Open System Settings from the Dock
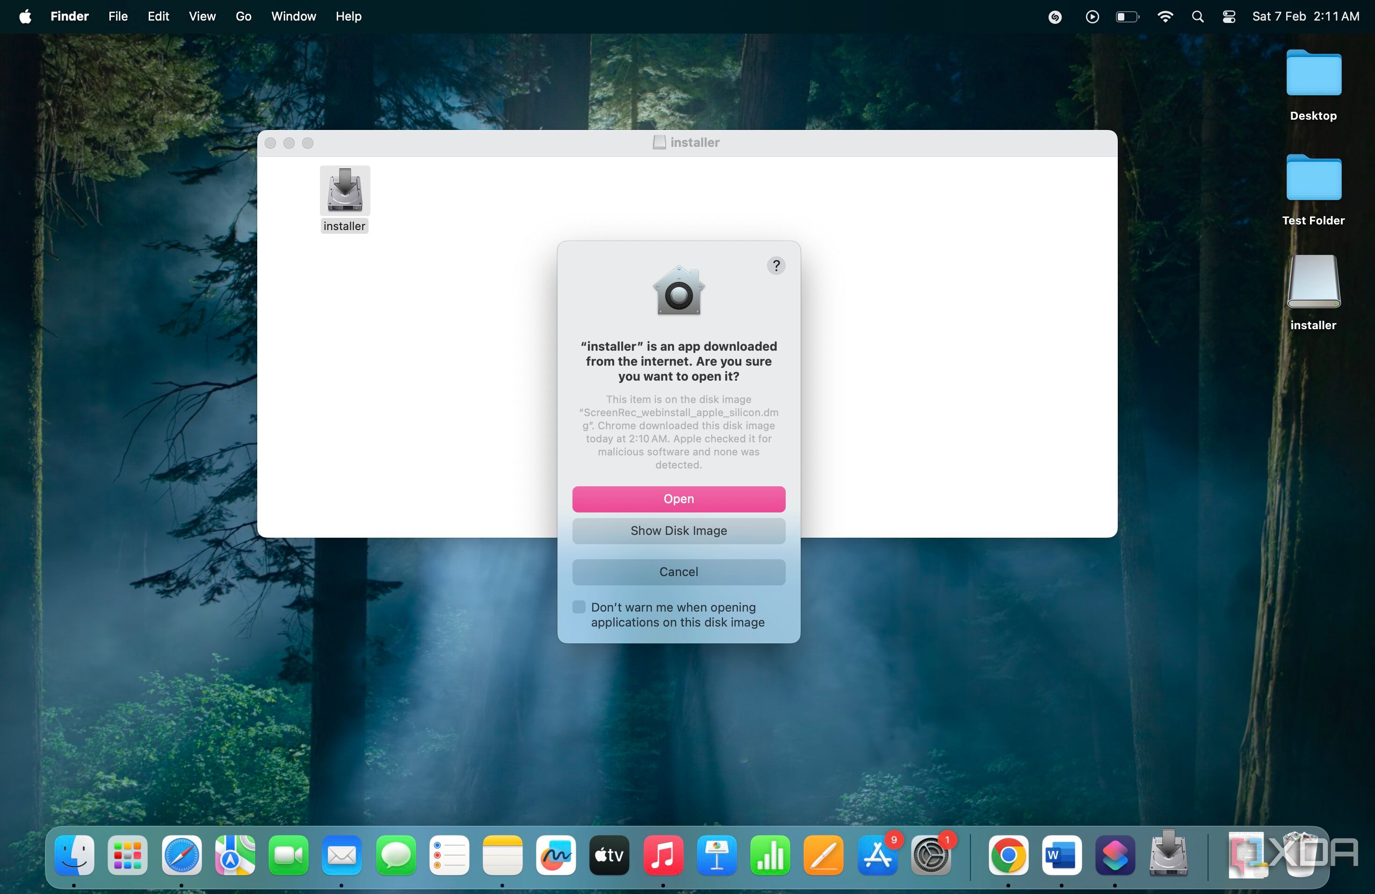This screenshot has height=894, width=1375. click(x=931, y=855)
